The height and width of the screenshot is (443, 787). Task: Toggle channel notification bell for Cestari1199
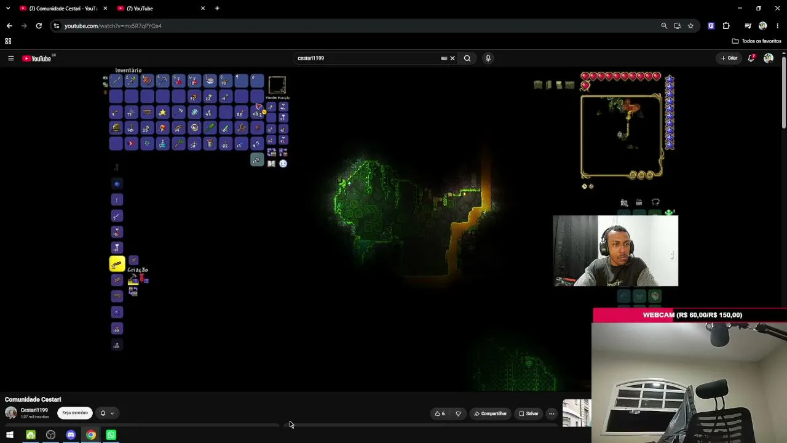103,413
